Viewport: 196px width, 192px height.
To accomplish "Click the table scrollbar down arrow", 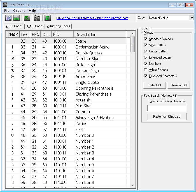I will pyautogui.click(x=133, y=185).
